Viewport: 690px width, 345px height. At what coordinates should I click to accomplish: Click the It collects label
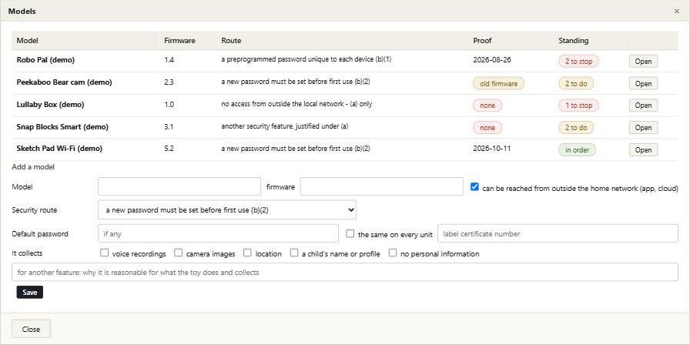point(27,253)
